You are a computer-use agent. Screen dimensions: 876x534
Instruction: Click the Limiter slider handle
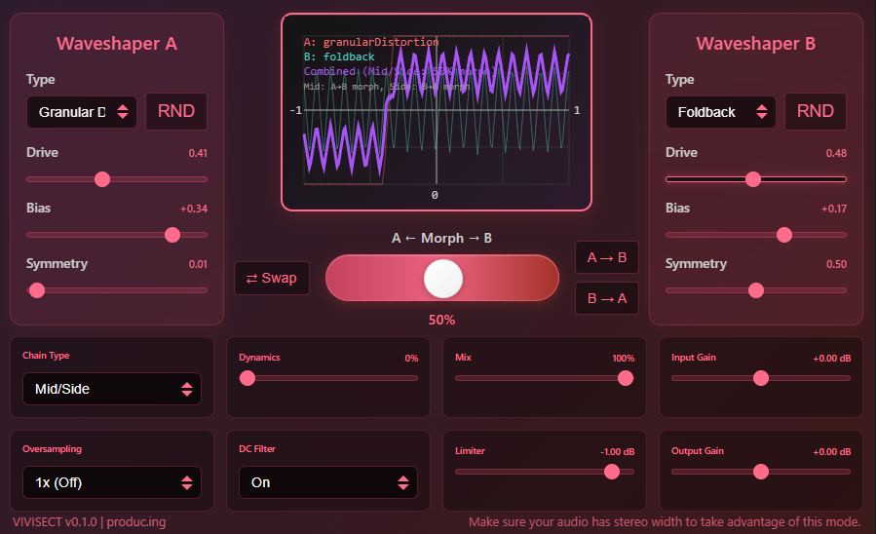coord(611,472)
